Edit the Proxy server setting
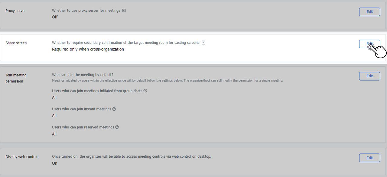 tap(369, 12)
